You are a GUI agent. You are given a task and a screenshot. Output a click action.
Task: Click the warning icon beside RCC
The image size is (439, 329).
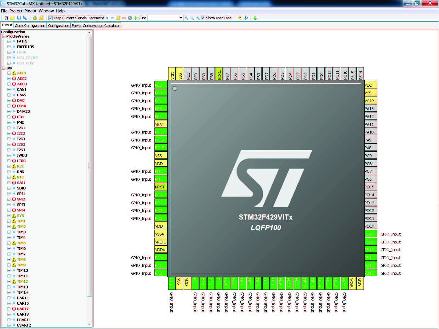click(14, 166)
